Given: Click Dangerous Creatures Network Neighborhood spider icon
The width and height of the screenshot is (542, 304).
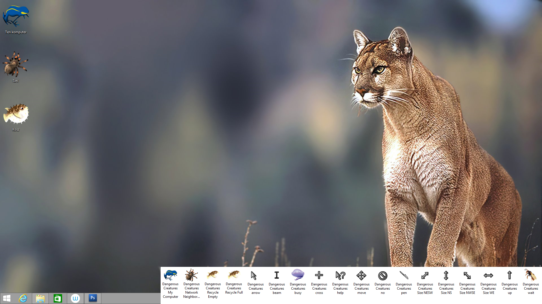Looking at the screenshot, I should [x=191, y=275].
